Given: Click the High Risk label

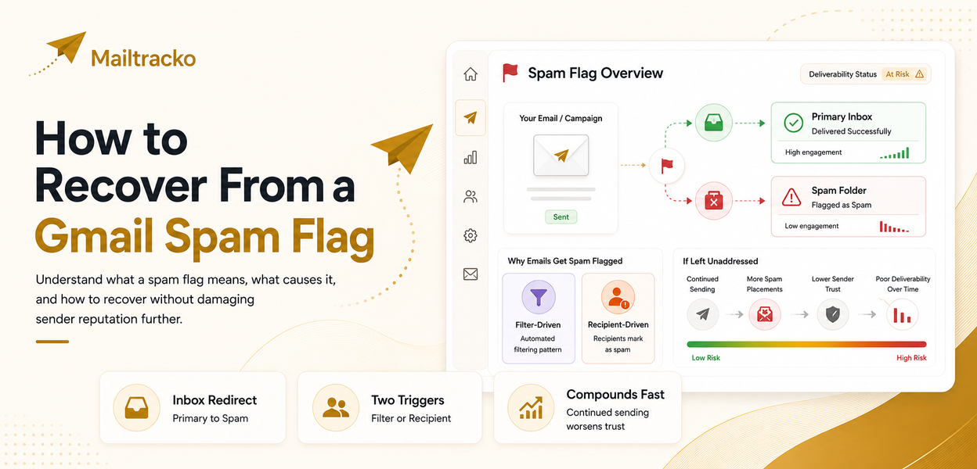Looking at the screenshot, I should [x=911, y=358].
